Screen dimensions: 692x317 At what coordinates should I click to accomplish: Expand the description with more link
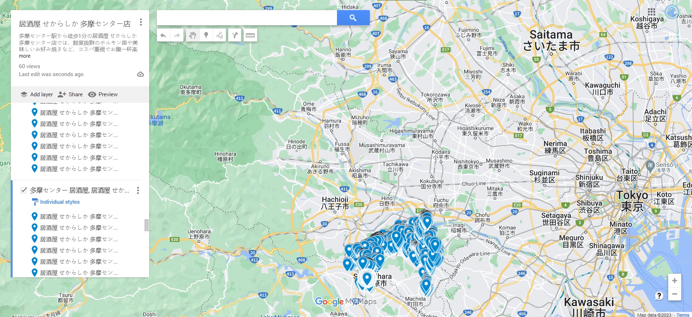pyautogui.click(x=25, y=56)
